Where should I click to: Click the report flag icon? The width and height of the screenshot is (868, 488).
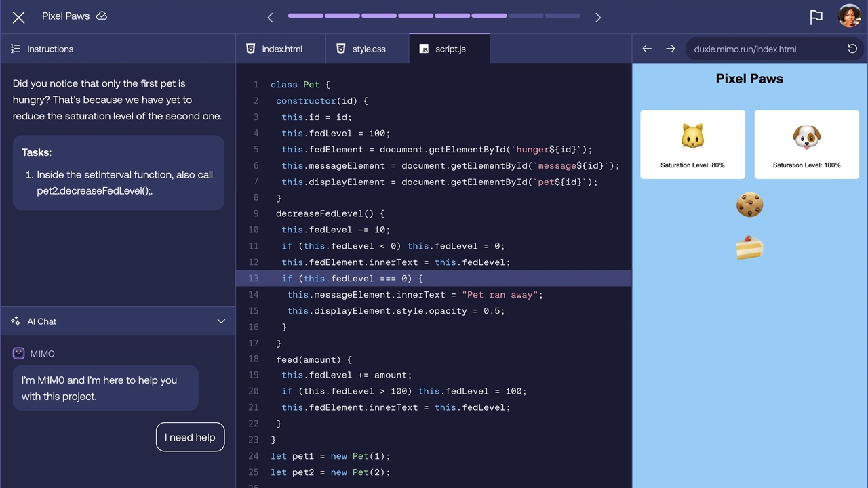pyautogui.click(x=816, y=18)
